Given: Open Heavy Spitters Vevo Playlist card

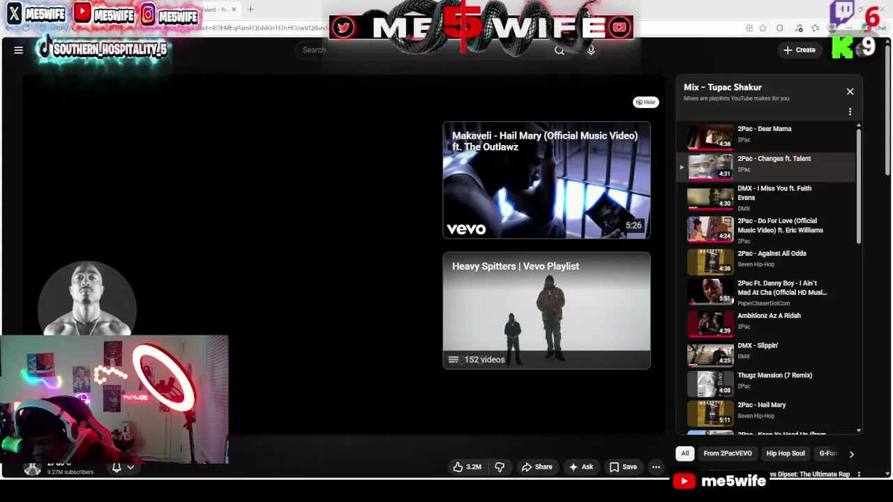Looking at the screenshot, I should coord(546,311).
